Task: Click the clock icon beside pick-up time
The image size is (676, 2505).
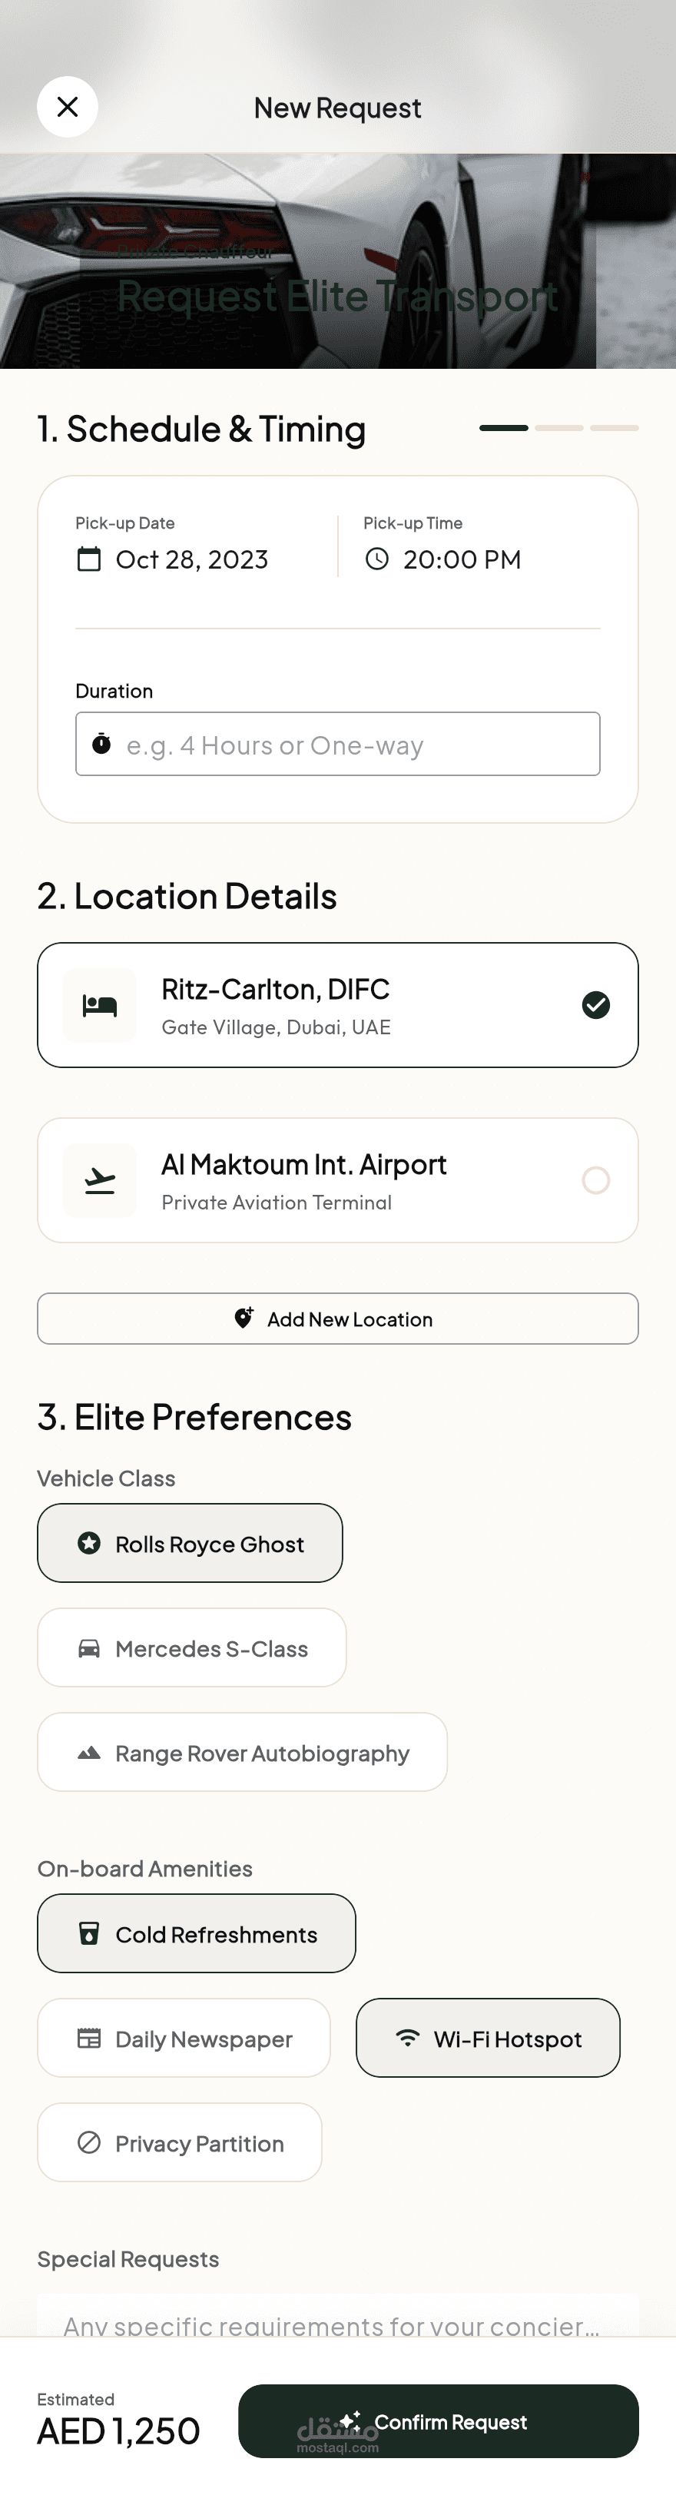Action: tap(376, 559)
